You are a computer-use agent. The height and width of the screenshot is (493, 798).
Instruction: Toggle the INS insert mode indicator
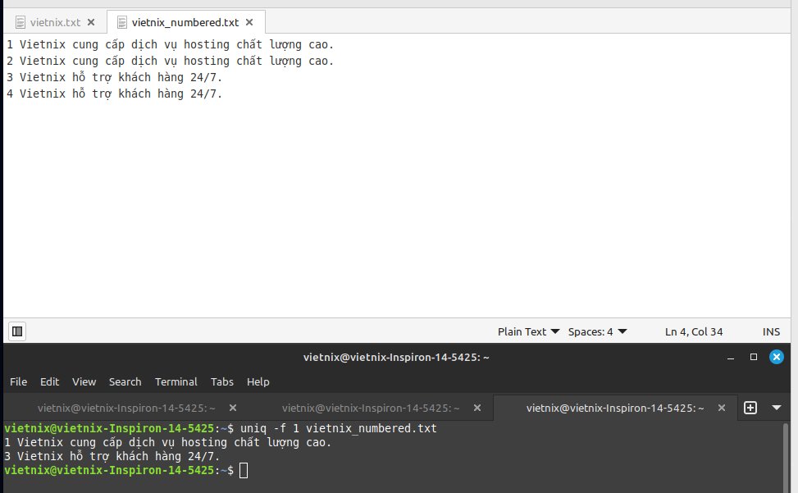coord(771,331)
